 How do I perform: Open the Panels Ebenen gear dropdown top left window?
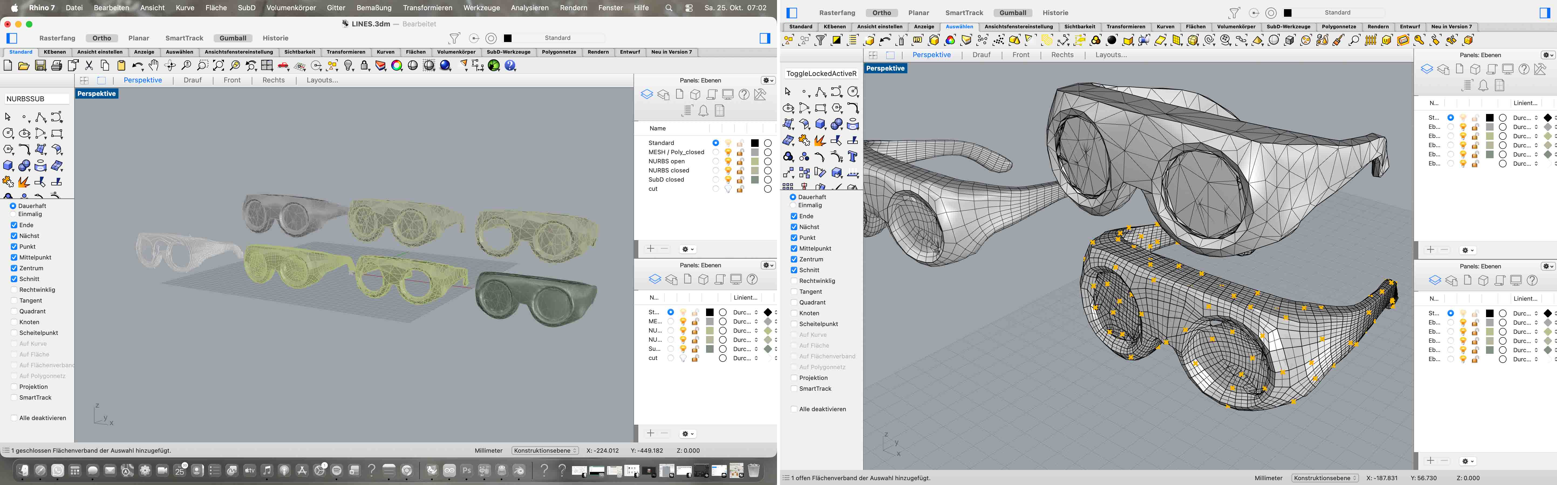(x=768, y=80)
